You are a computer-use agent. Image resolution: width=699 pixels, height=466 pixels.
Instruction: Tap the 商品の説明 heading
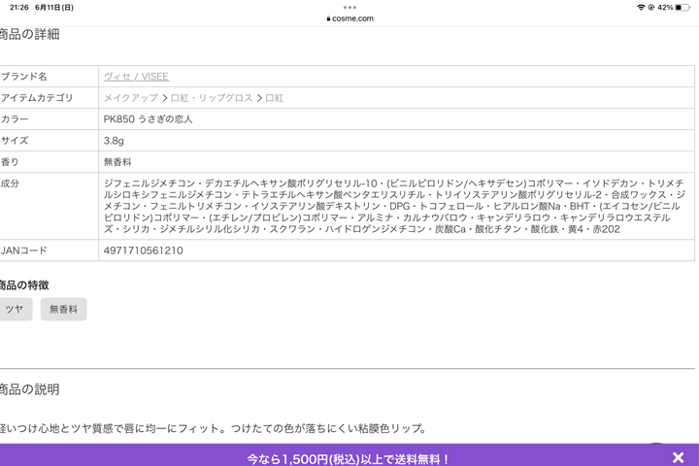29,389
